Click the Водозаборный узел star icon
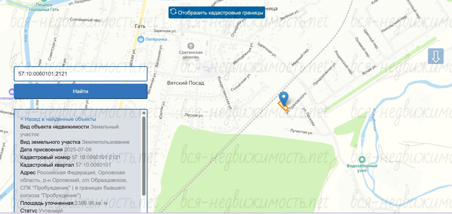Screen dimensions: 452x214 (362, 159)
